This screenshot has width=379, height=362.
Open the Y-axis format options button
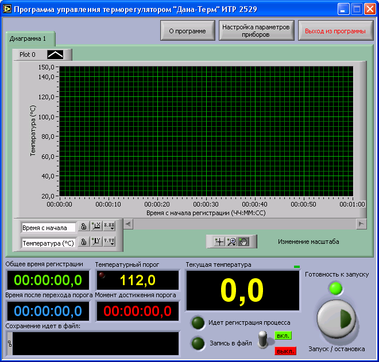(x=109, y=242)
